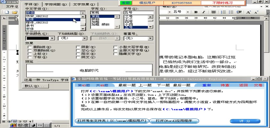
Task: Switch to the 文字效果 tab
Action: (x=84, y=4)
